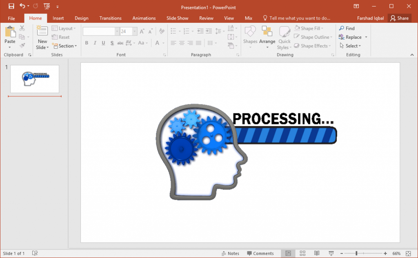Image resolution: width=418 pixels, height=258 pixels.
Task: Toggle bold text formatting
Action: click(87, 42)
